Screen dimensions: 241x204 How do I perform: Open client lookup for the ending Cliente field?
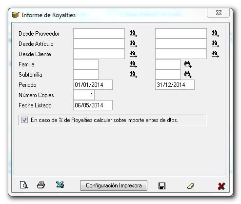(x=215, y=54)
